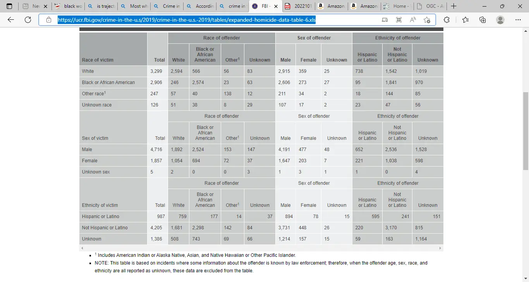Open the tab actions menu
The width and height of the screenshot is (529, 282).
pyautogui.click(x=9, y=6)
